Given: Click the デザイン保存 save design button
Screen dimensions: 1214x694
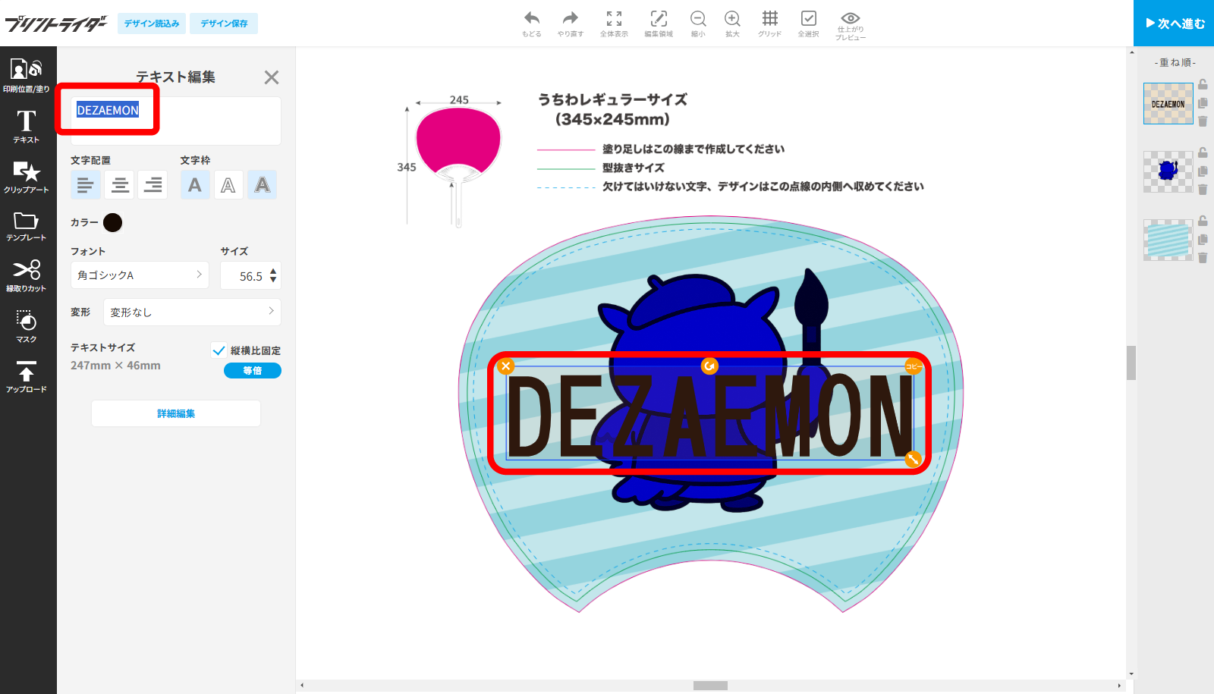Looking at the screenshot, I should (x=224, y=24).
